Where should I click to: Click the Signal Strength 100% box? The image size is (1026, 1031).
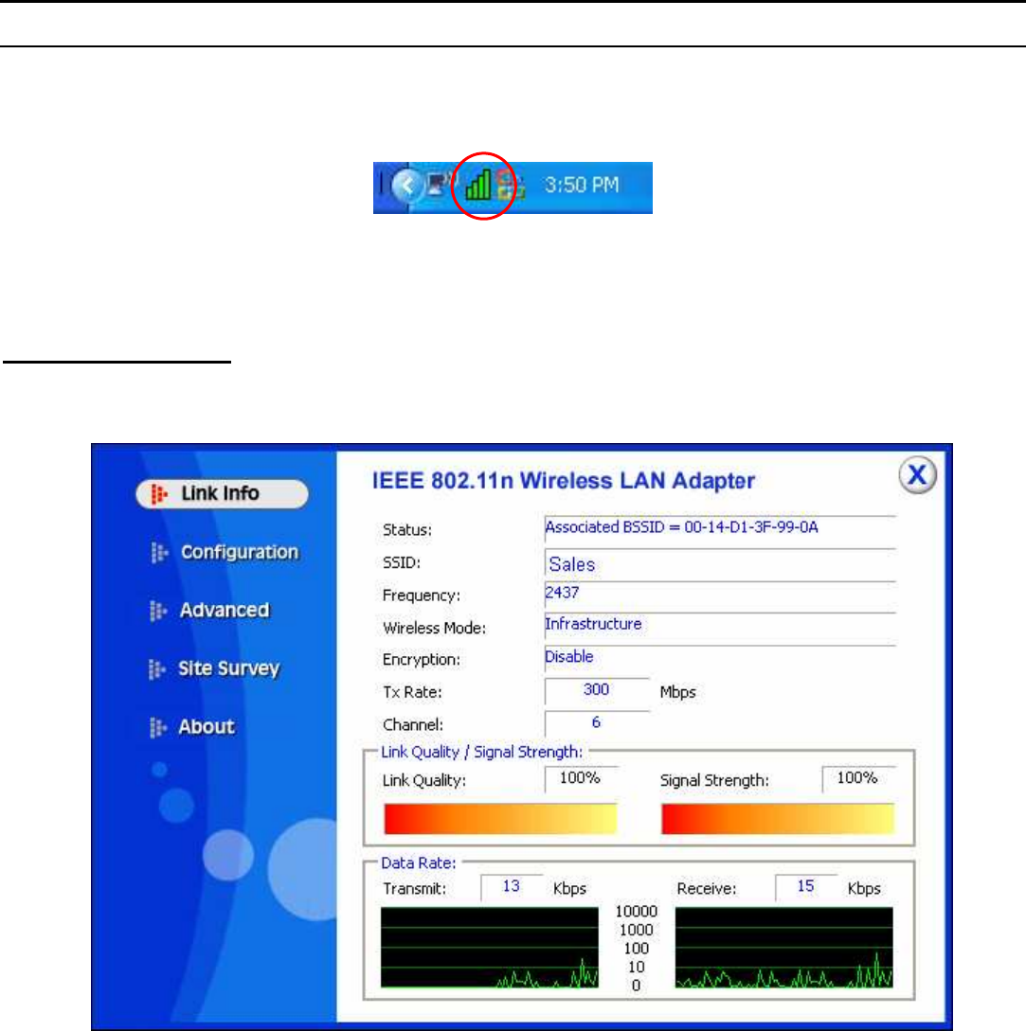click(859, 779)
